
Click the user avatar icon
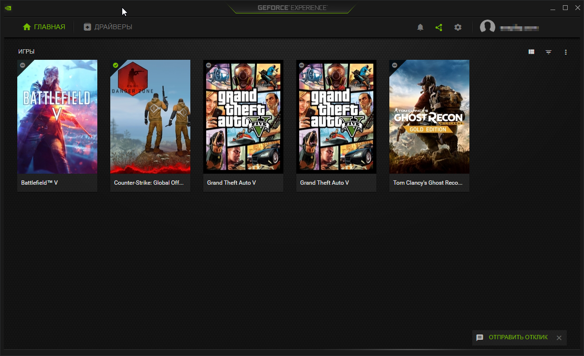(x=488, y=27)
